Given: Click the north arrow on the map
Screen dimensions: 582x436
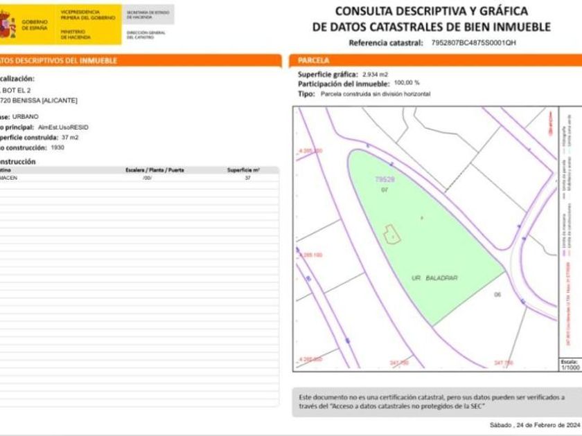Looking at the screenshot, I should coord(551,122).
